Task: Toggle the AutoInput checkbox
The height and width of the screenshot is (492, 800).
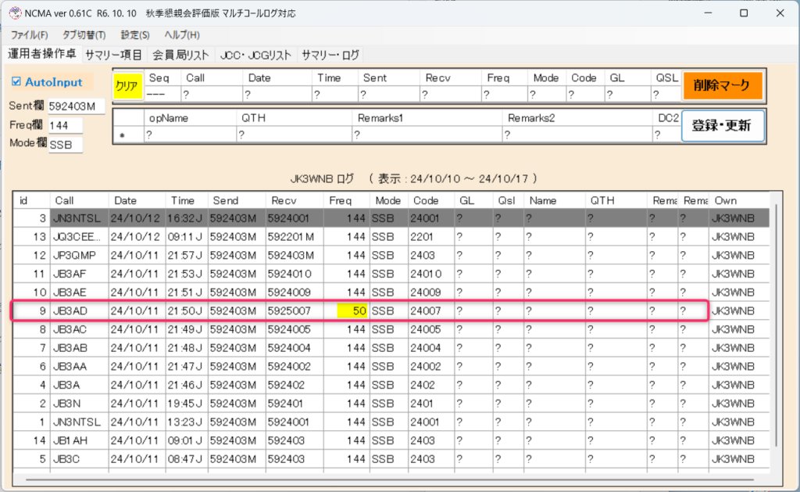Action: (x=17, y=81)
